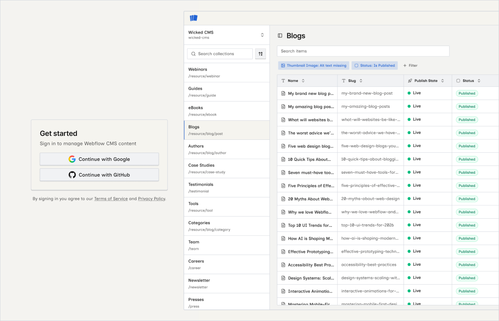Viewport: 499px width, 321px height.
Task: Click the status icon in Status filter chip
Action: (356, 66)
